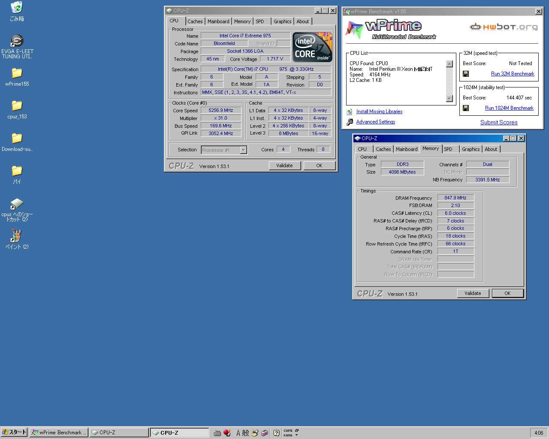Open the Processor #1 selection dropdown
Screen dimensions: 549x439
click(x=244, y=150)
